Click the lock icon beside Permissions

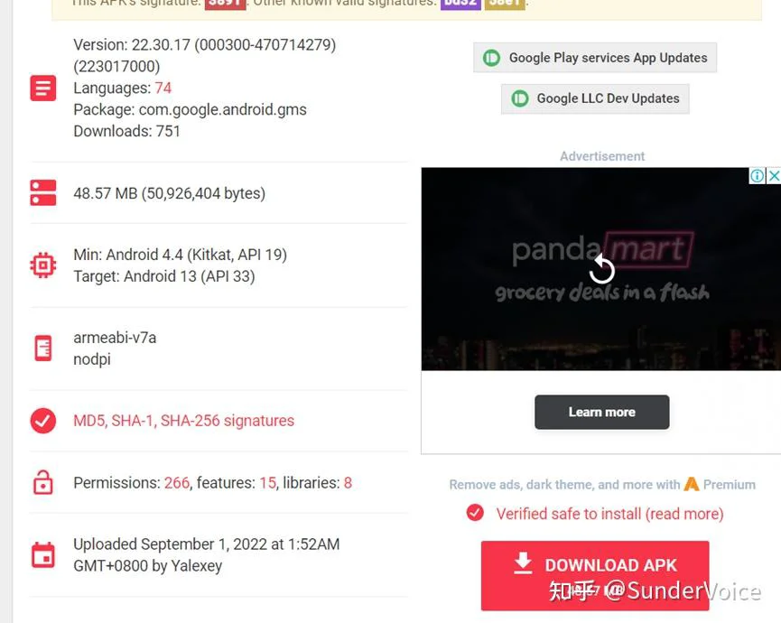[42, 482]
